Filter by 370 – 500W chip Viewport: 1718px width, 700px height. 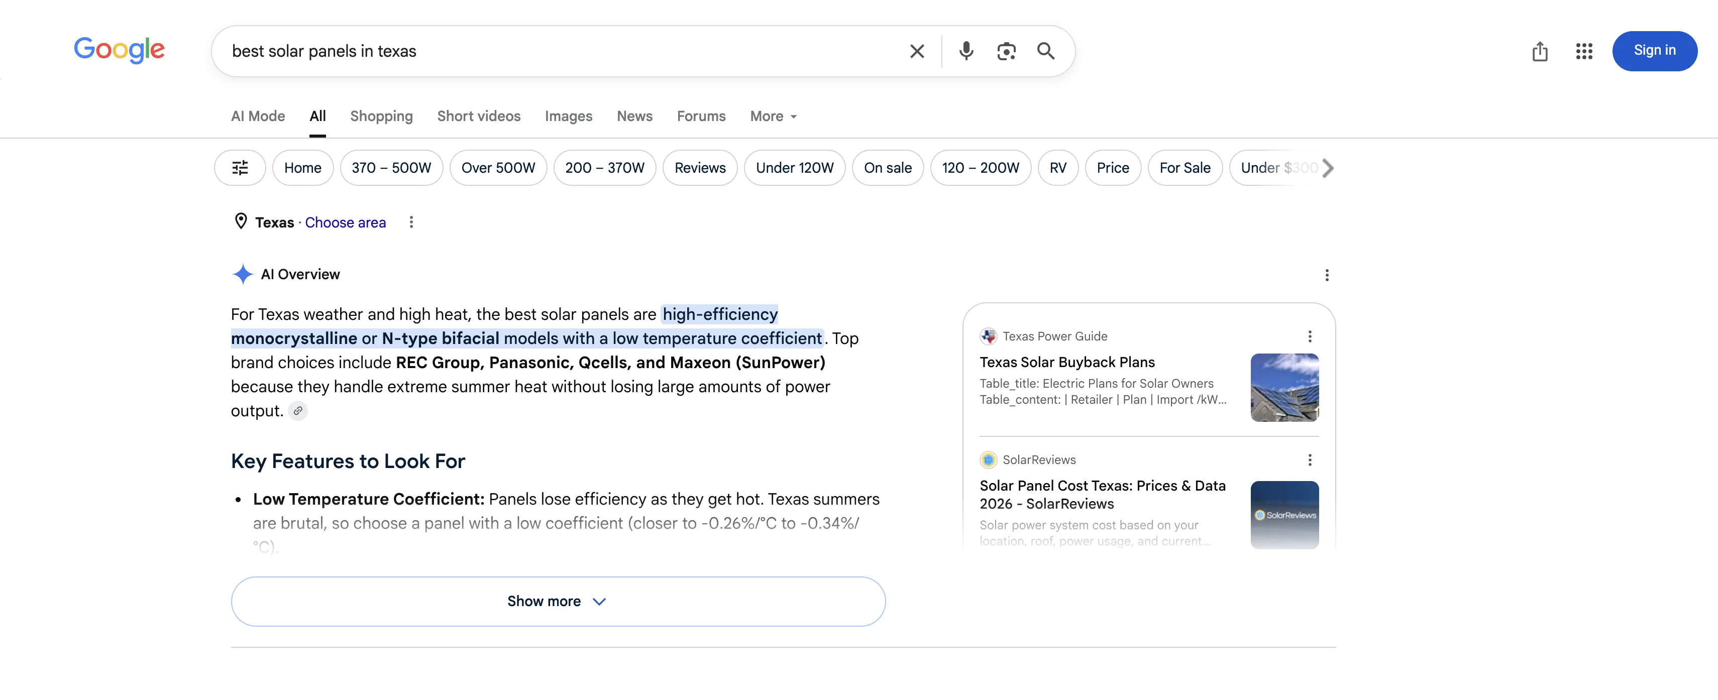pyautogui.click(x=391, y=168)
